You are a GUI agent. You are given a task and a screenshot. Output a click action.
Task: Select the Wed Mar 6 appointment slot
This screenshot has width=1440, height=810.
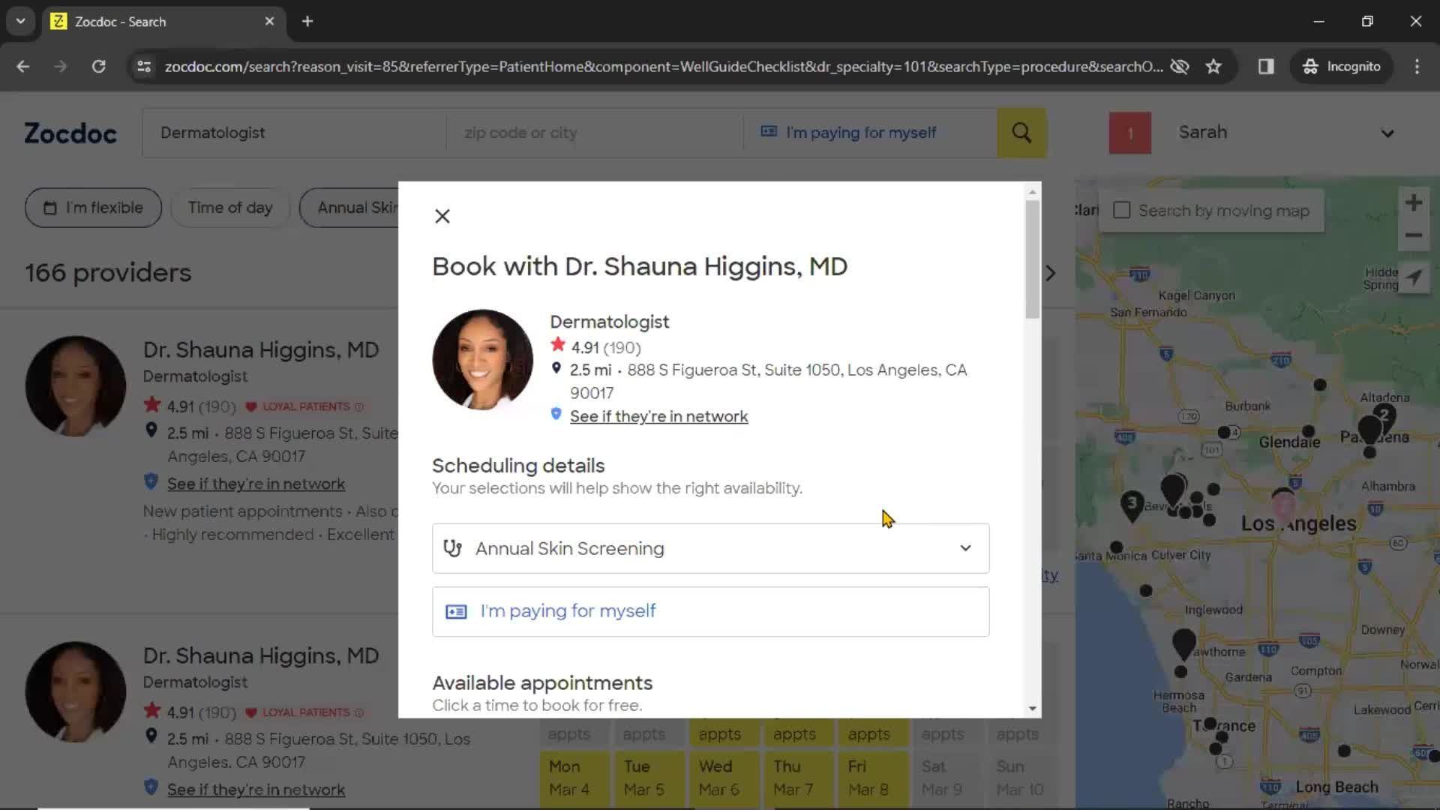[724, 778]
